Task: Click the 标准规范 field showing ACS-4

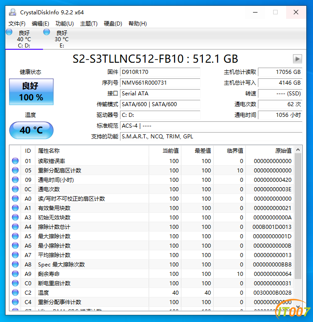Action: (211, 126)
